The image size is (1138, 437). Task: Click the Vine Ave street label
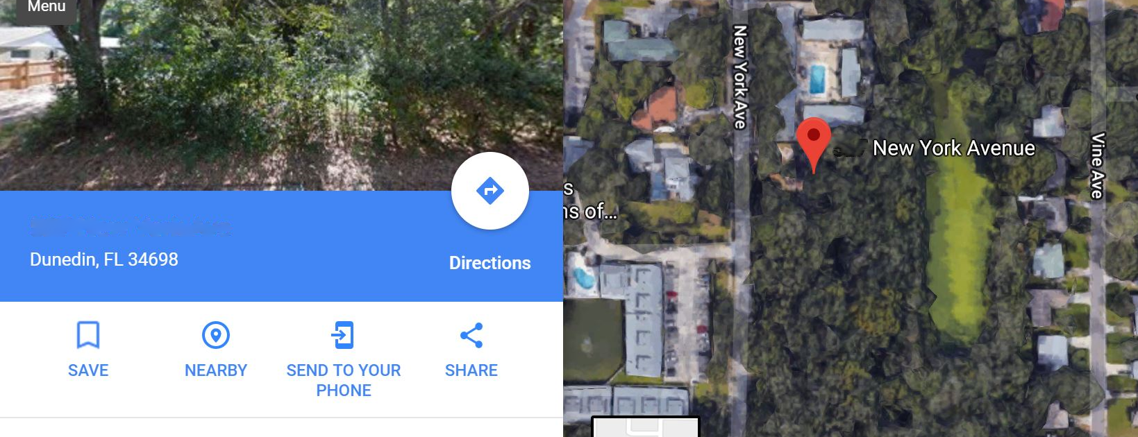pyautogui.click(x=1098, y=166)
